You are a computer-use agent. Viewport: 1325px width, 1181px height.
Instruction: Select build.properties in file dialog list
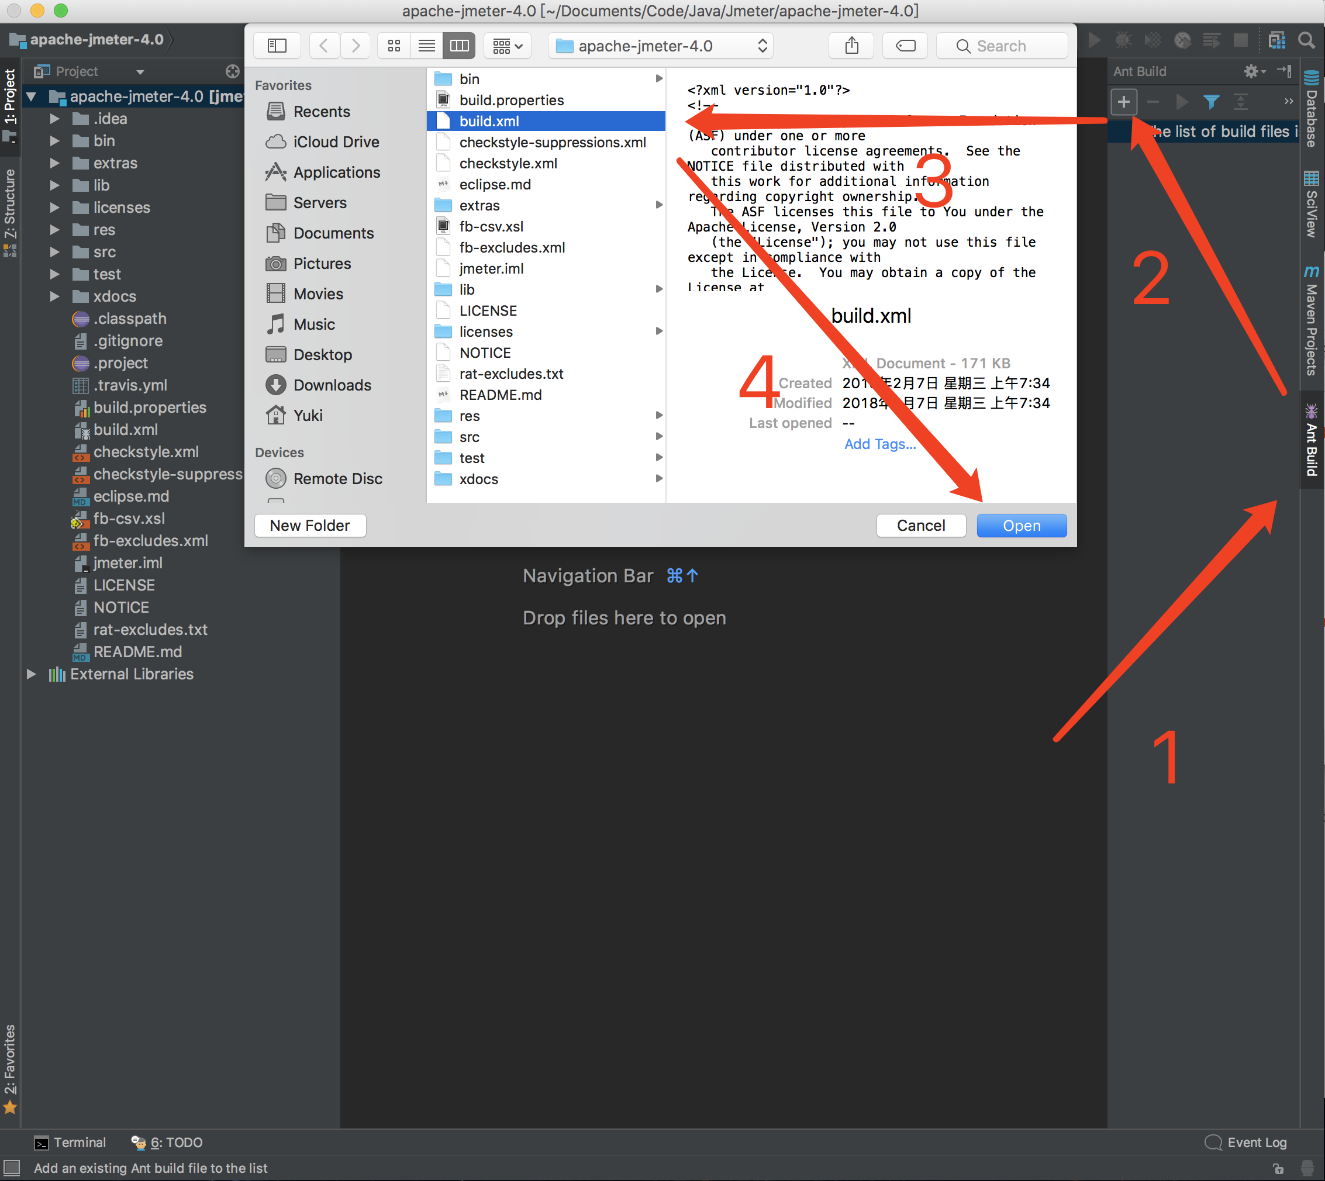pos(546,100)
